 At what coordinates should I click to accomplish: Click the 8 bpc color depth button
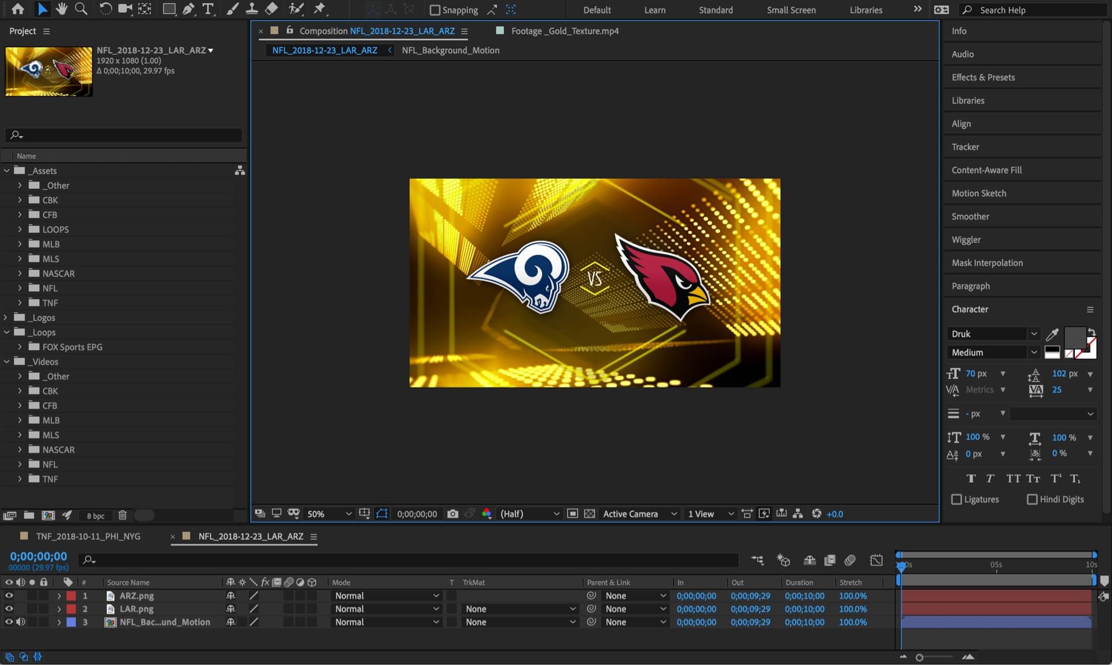pos(96,516)
